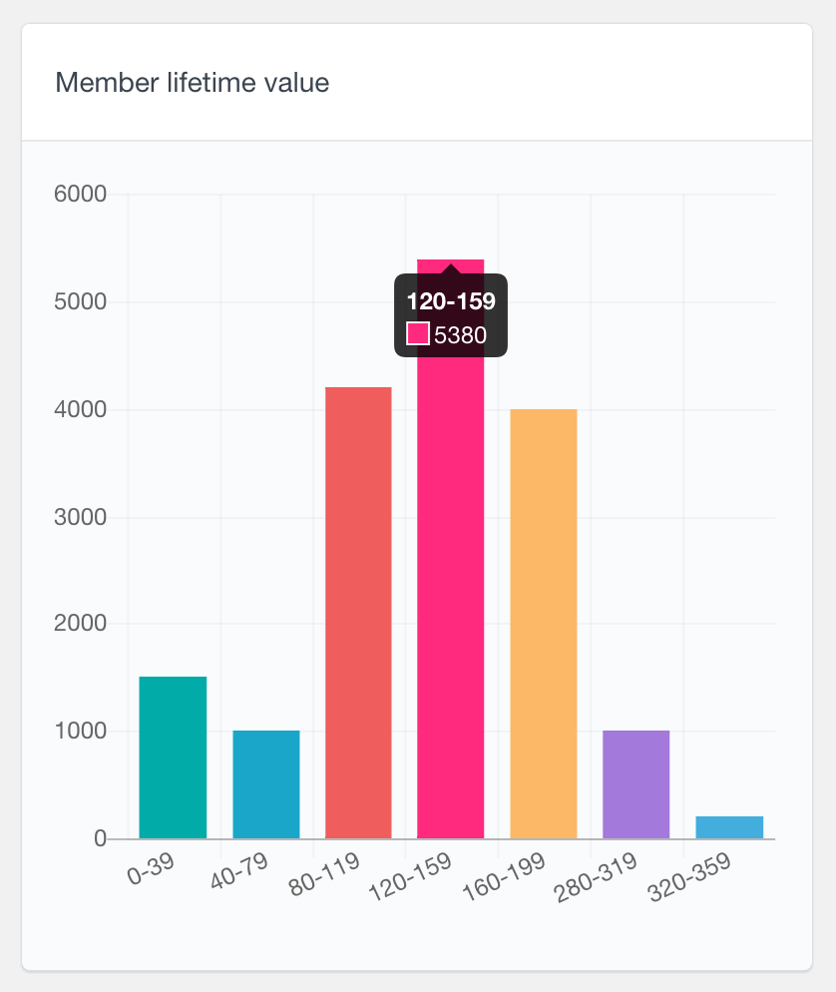Click the 6000 y-axis label
Viewport: 836px width, 992px height.
click(x=81, y=194)
